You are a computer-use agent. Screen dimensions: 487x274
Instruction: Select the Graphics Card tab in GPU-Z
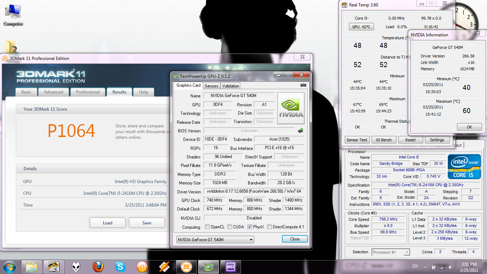(189, 85)
